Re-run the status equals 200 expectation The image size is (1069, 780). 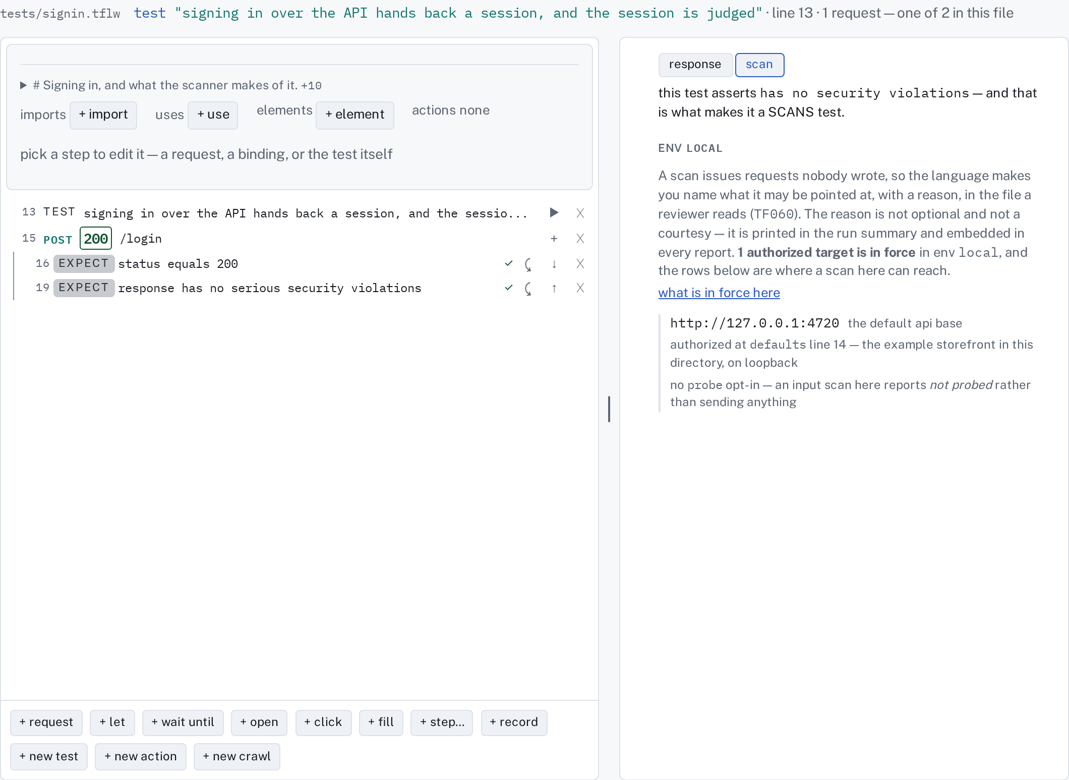click(x=528, y=264)
